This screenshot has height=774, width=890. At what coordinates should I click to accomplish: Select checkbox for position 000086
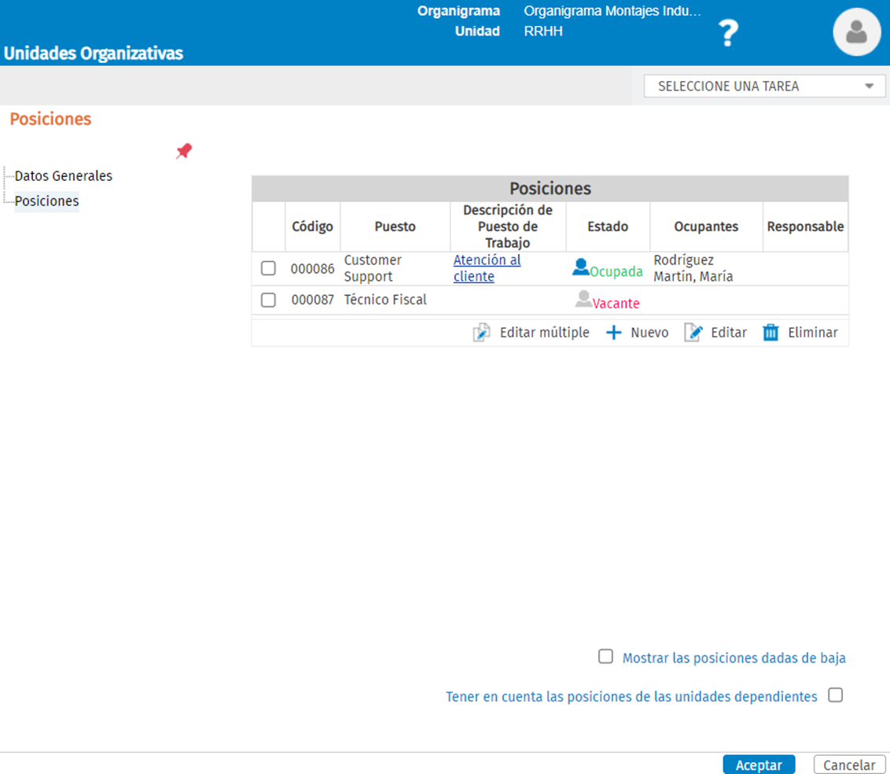coord(268,268)
